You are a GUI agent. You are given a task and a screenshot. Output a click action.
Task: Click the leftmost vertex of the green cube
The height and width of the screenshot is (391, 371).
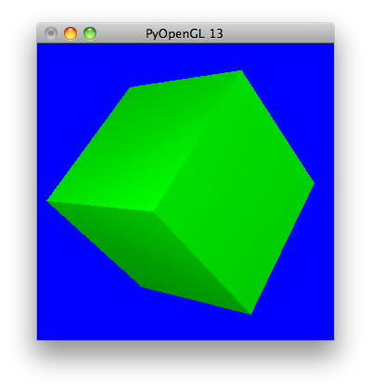pos(47,201)
